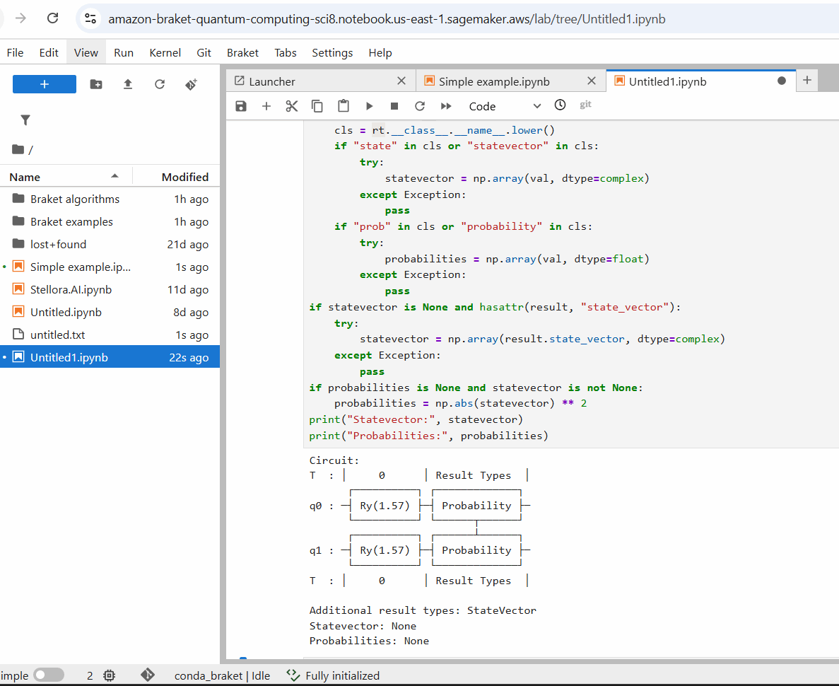Cut the selected cell with scissors icon

click(292, 106)
